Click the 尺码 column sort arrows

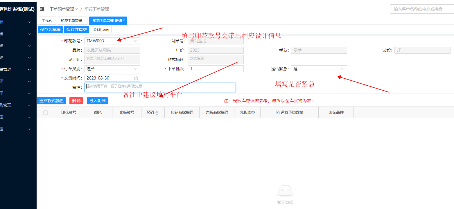pos(157,113)
